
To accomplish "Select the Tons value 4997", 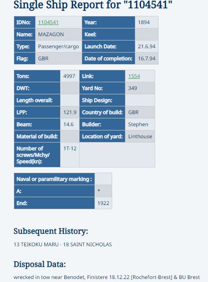I will point(70,76).
